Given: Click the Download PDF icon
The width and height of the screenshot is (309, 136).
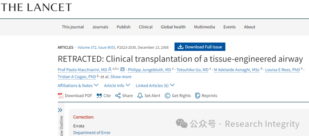Looking at the screenshot, I should click(x=60, y=96).
